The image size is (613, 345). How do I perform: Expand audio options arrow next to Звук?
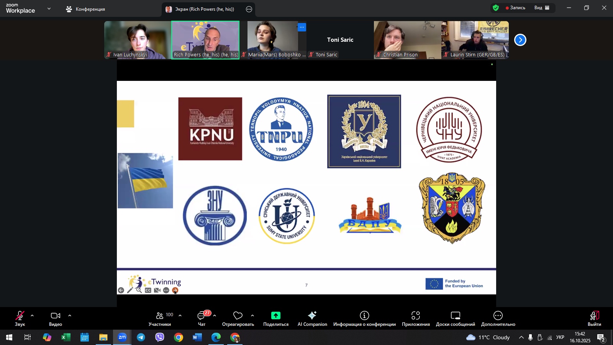32,315
